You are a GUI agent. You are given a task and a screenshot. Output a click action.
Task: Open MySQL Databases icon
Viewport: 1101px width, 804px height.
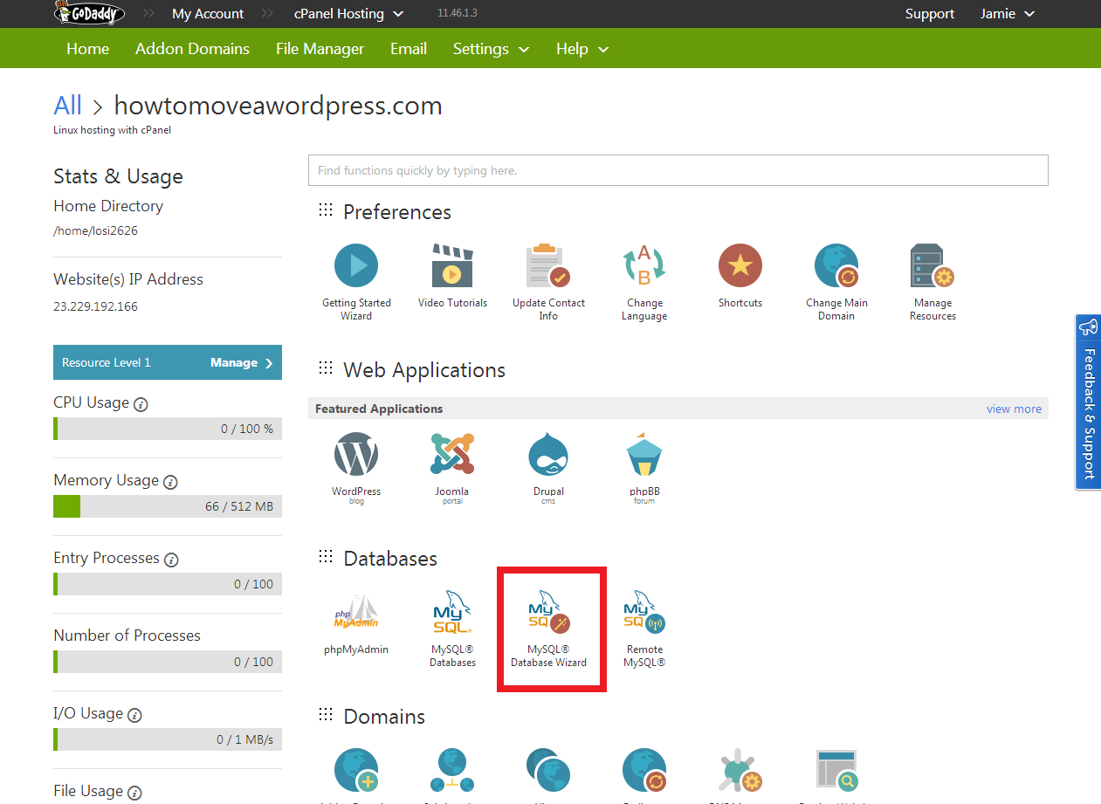(452, 612)
